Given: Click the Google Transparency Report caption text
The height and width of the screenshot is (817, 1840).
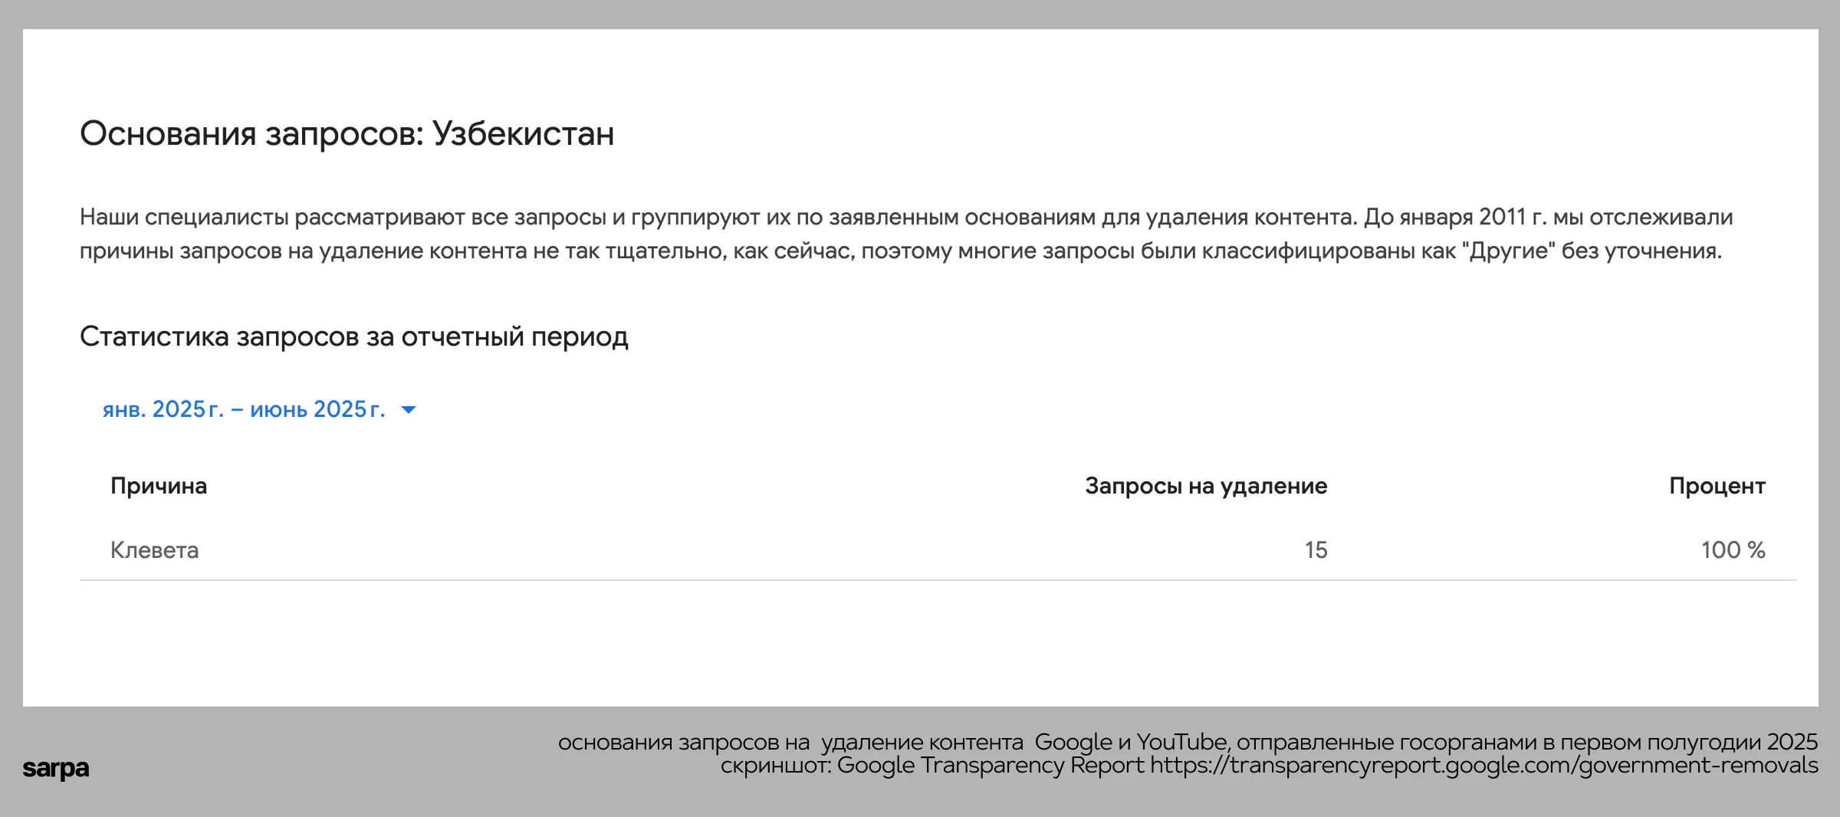Looking at the screenshot, I should tap(990, 765).
